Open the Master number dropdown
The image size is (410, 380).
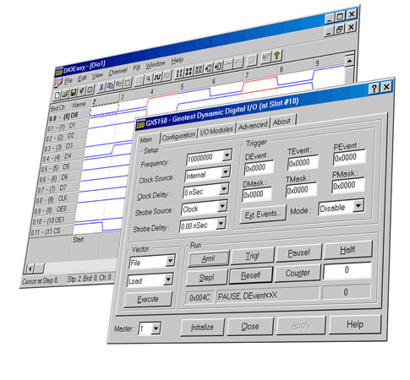click(156, 328)
